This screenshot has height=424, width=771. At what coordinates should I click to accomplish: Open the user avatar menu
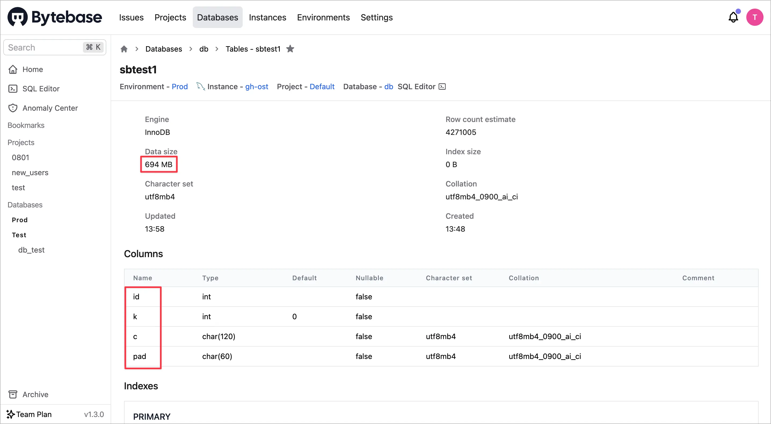coord(754,17)
